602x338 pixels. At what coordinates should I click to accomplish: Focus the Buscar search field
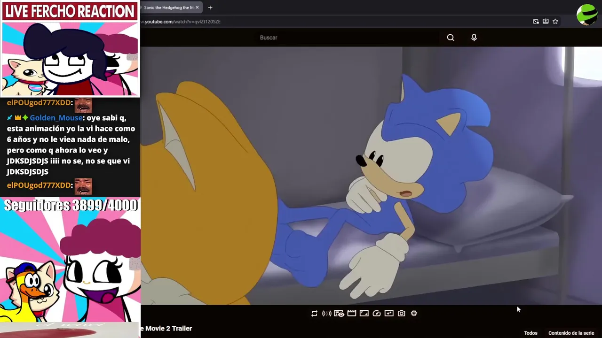pyautogui.click(x=348, y=38)
